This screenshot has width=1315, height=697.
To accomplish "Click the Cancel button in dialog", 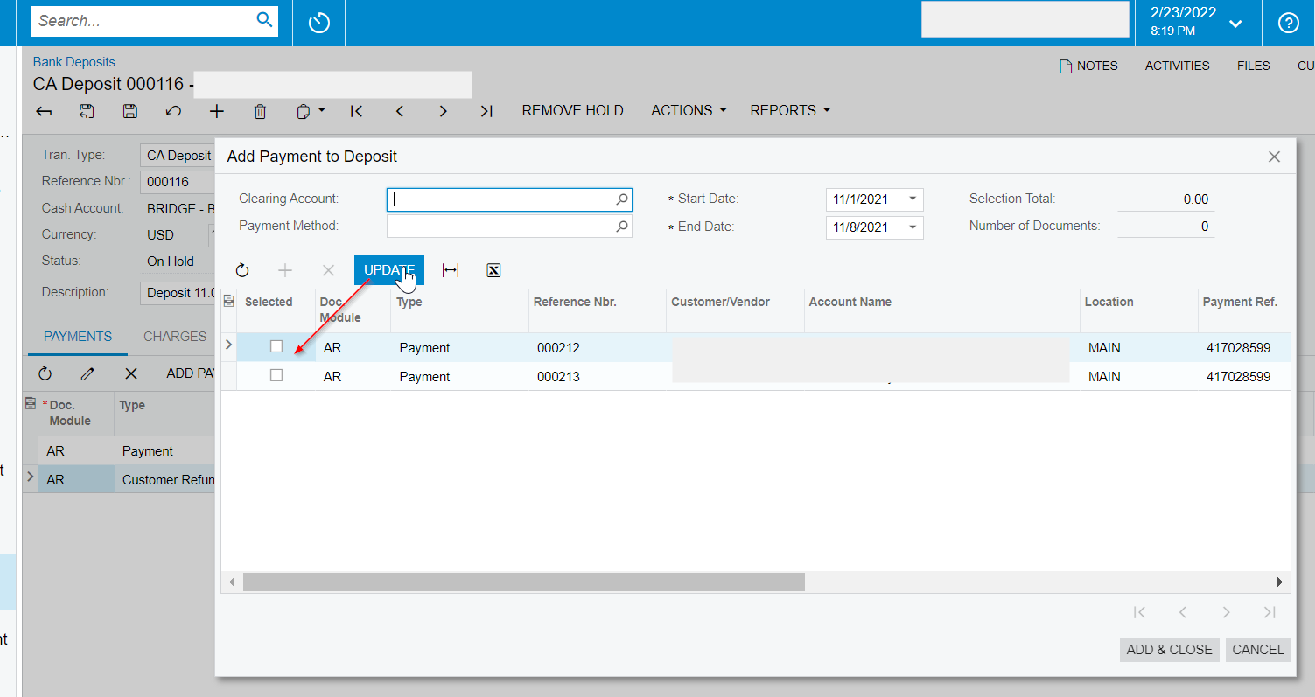I will coord(1258,650).
